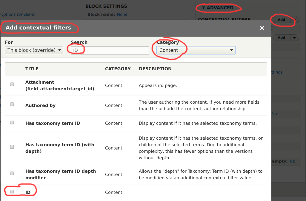Tick the ID filter checkbox

(x=12, y=191)
